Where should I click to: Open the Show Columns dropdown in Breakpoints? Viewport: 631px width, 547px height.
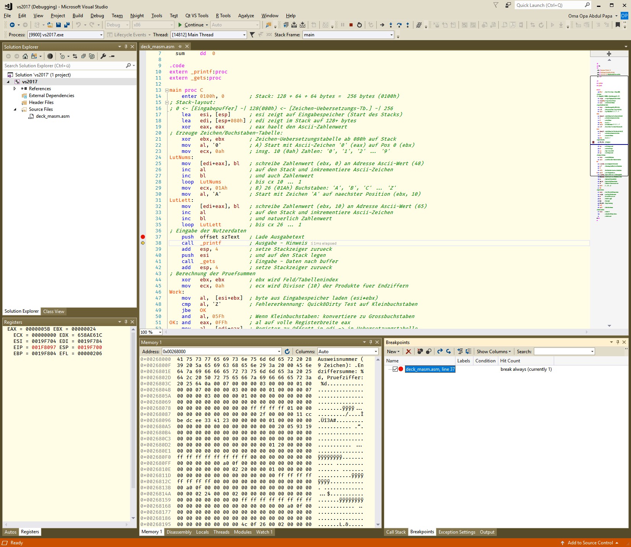493,351
